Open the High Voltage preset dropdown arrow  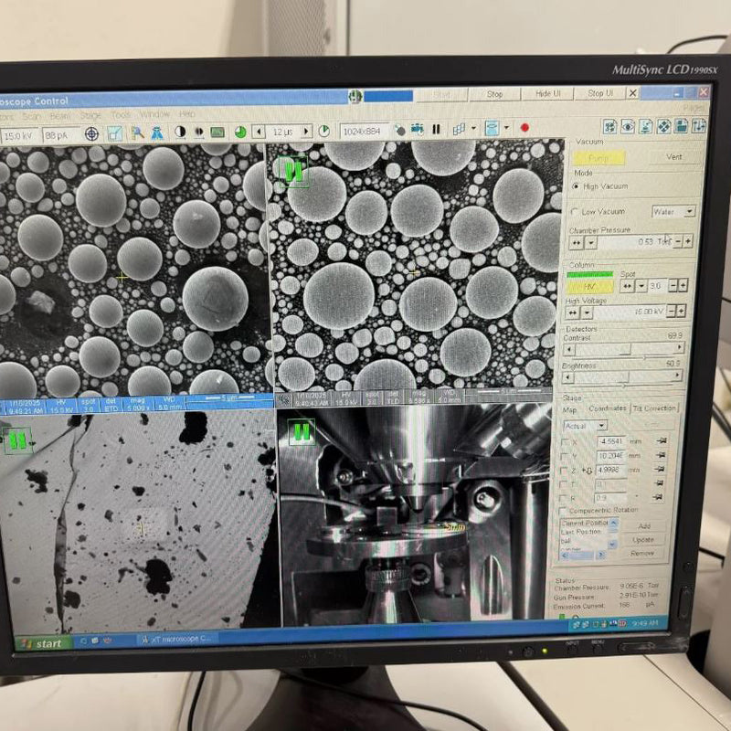[587, 313]
